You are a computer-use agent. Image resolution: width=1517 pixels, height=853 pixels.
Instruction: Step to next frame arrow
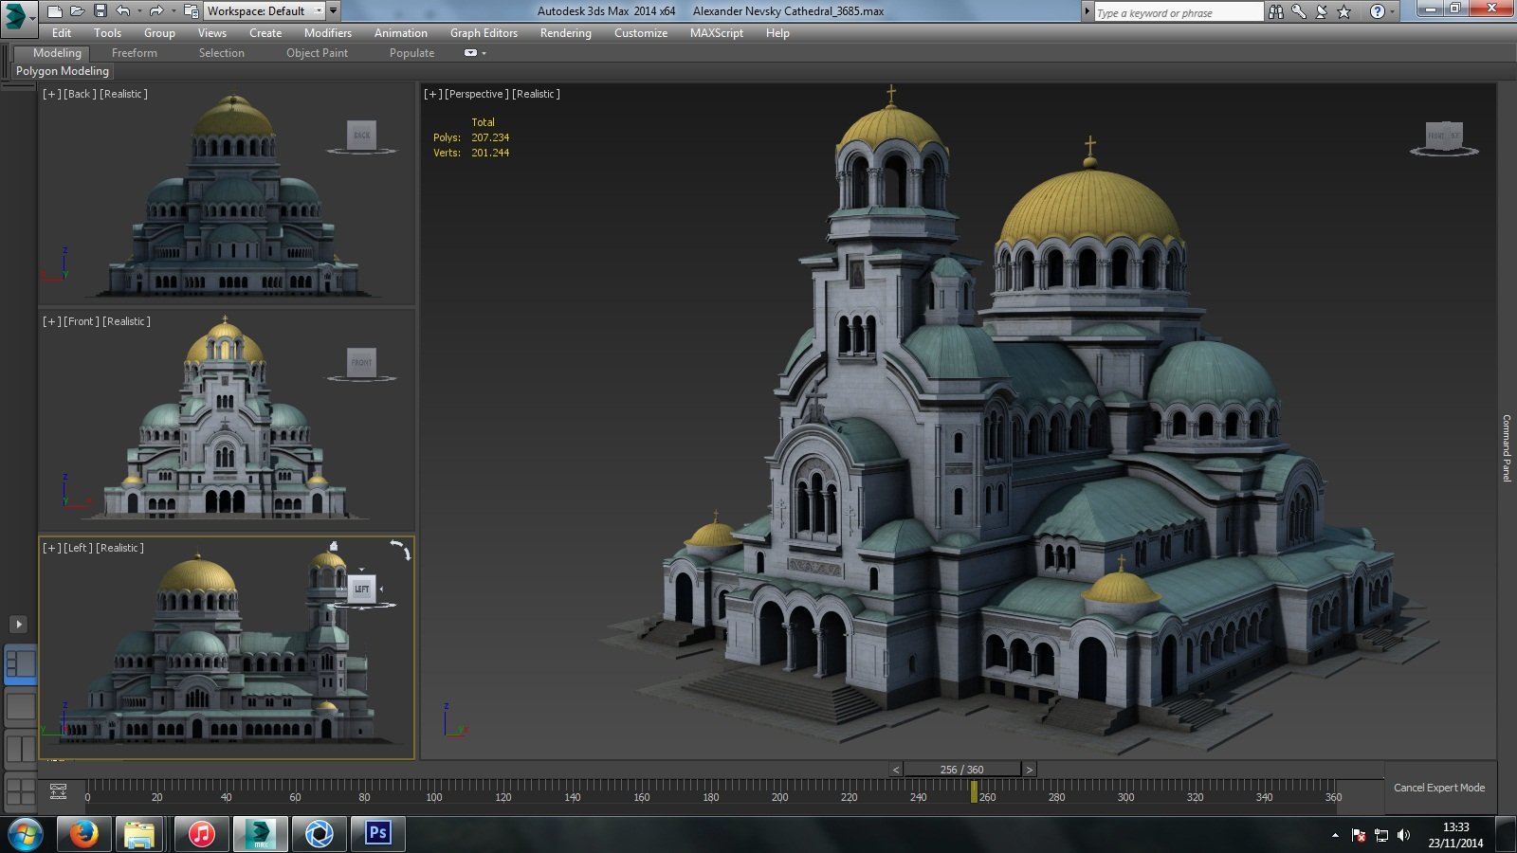point(1030,770)
